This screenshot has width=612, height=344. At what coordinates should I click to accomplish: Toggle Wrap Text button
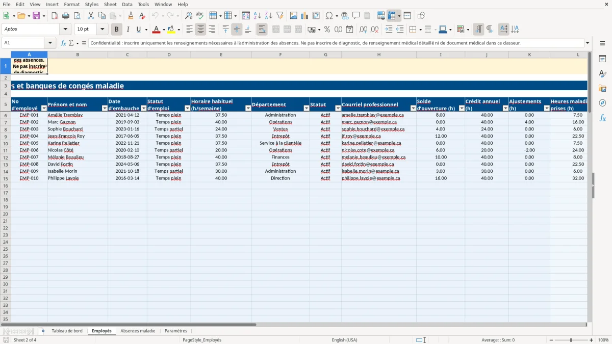pos(262,29)
